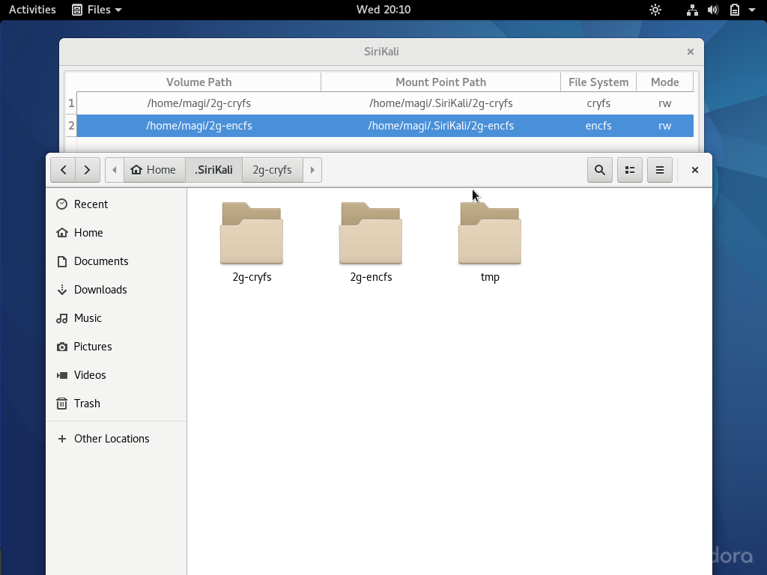Click the battery status icon
767x575 pixels.
(x=735, y=10)
